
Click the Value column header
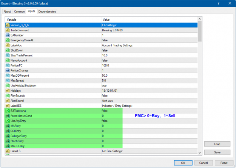149,20
